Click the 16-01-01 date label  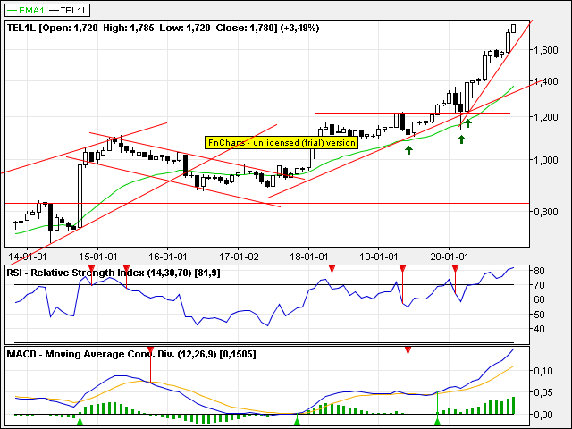coord(168,257)
